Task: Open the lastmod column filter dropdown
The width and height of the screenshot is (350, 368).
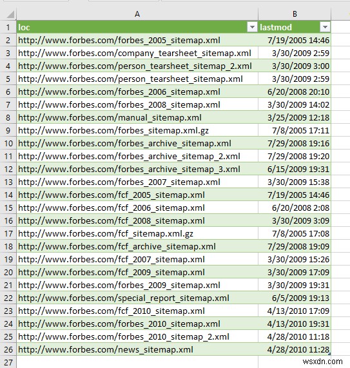Action: [325, 27]
